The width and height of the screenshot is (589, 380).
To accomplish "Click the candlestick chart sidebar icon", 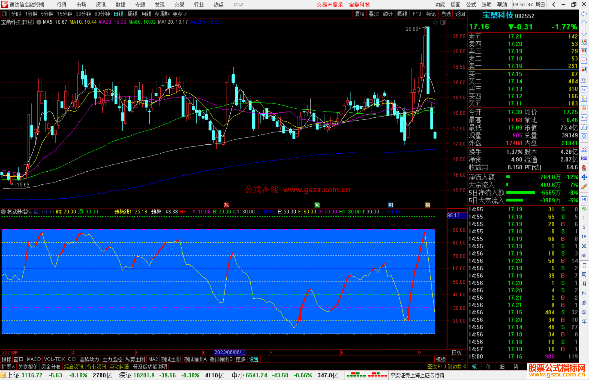I will pos(584,70).
